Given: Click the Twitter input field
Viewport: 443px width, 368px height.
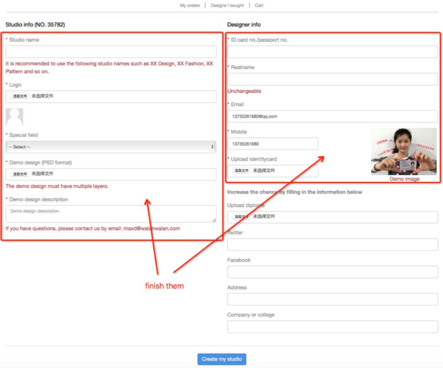Looking at the screenshot, I should [x=332, y=244].
